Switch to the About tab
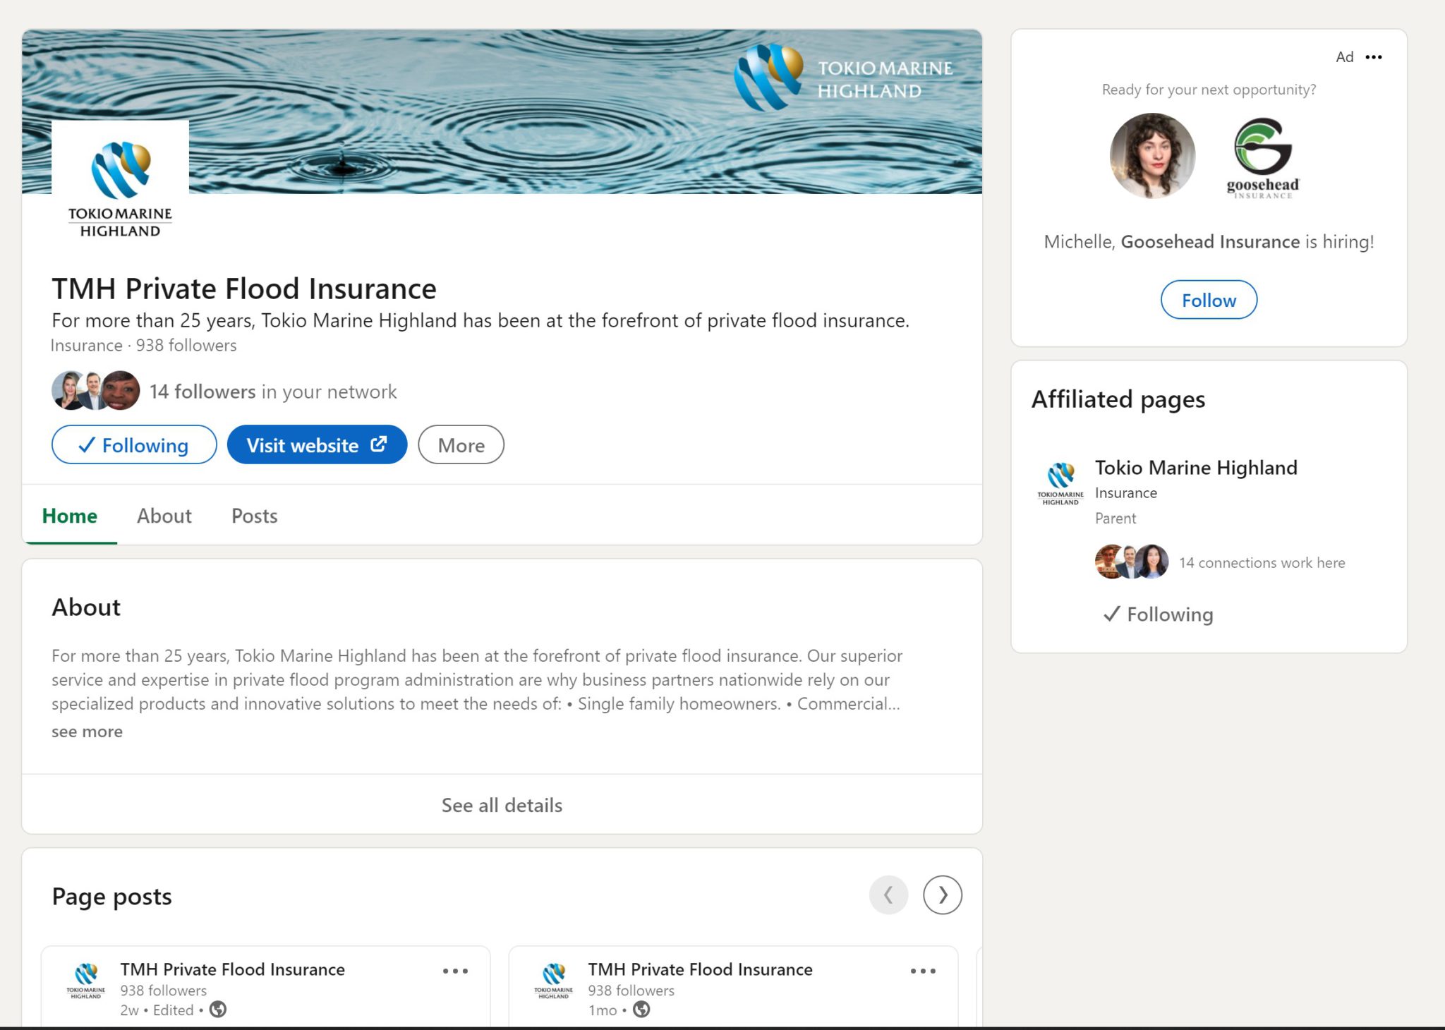The width and height of the screenshot is (1445, 1030). pos(164,516)
